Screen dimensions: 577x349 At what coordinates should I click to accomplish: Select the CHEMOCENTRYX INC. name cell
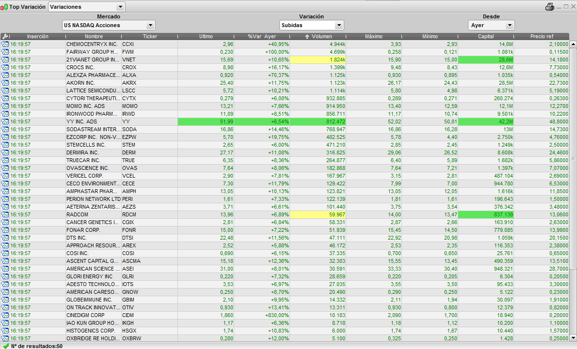[x=94, y=44]
